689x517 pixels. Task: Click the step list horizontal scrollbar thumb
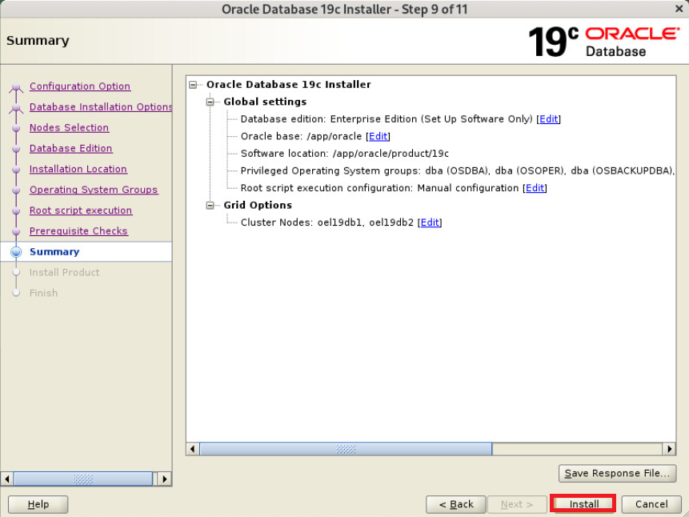83,479
